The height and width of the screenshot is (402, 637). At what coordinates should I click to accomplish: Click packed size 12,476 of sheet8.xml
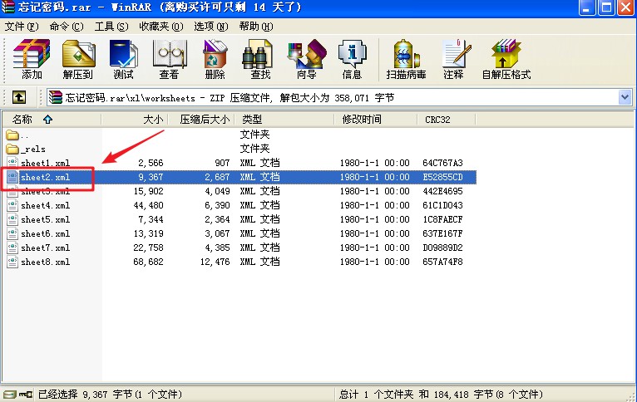pos(215,262)
